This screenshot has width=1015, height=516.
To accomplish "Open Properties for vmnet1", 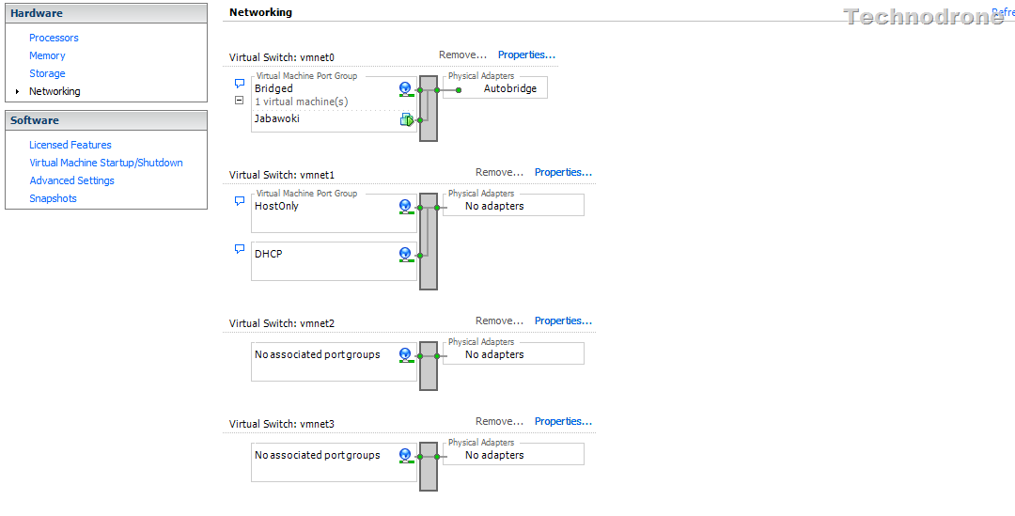I will point(563,172).
